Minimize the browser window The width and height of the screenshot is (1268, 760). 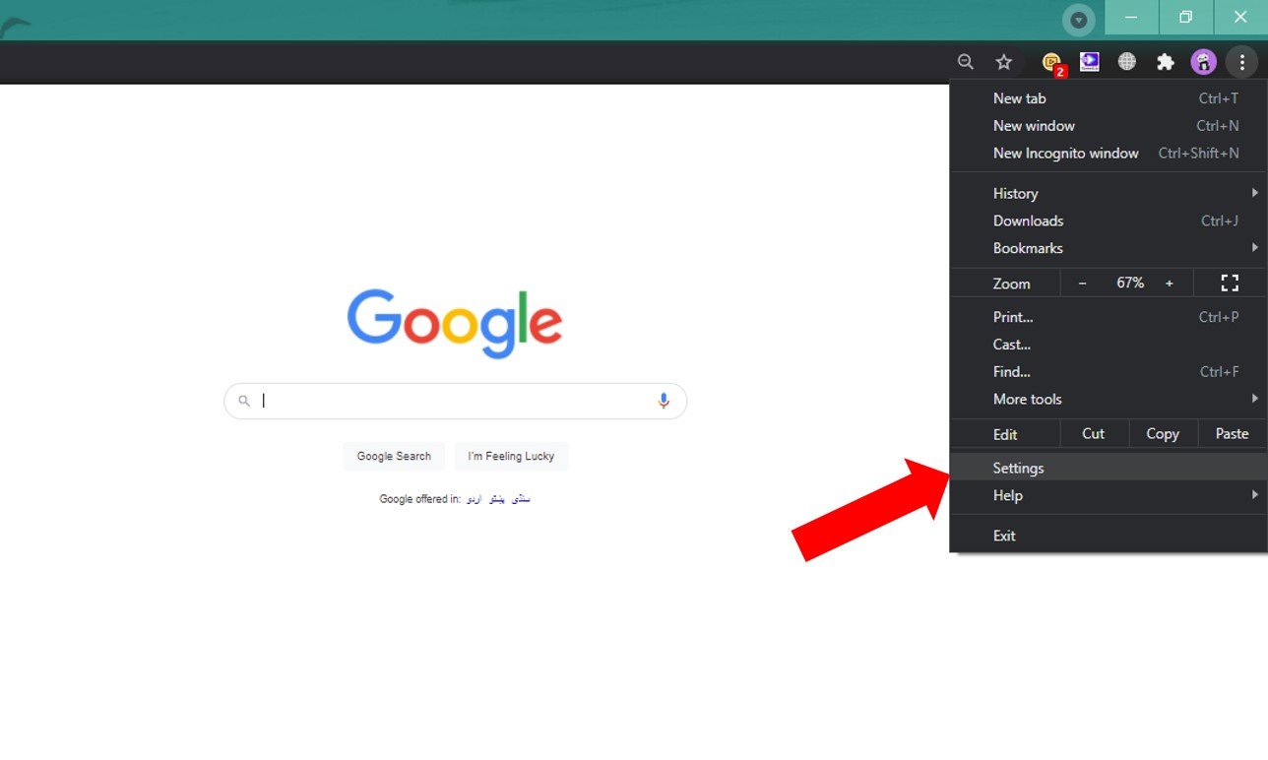1131,18
